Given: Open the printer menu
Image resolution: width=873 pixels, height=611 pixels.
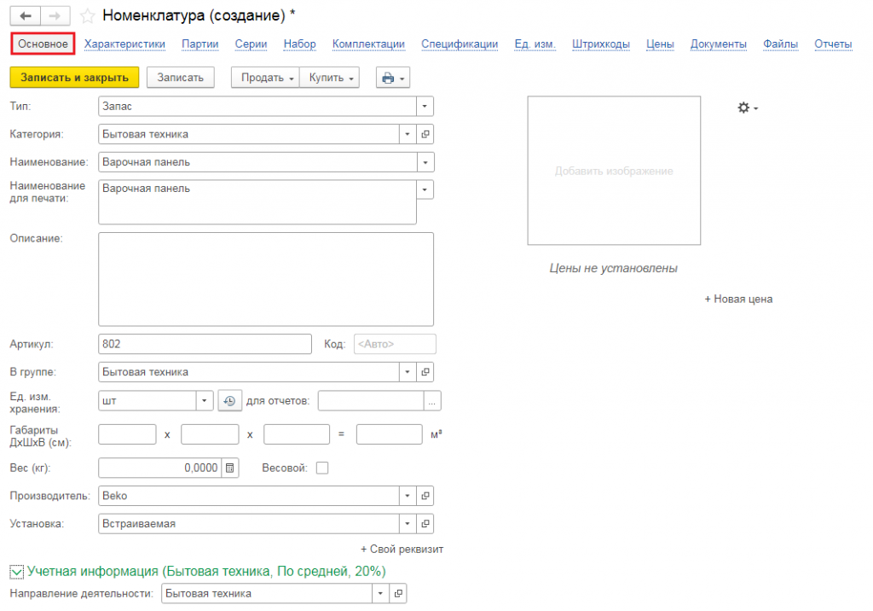Looking at the screenshot, I should pyautogui.click(x=393, y=78).
